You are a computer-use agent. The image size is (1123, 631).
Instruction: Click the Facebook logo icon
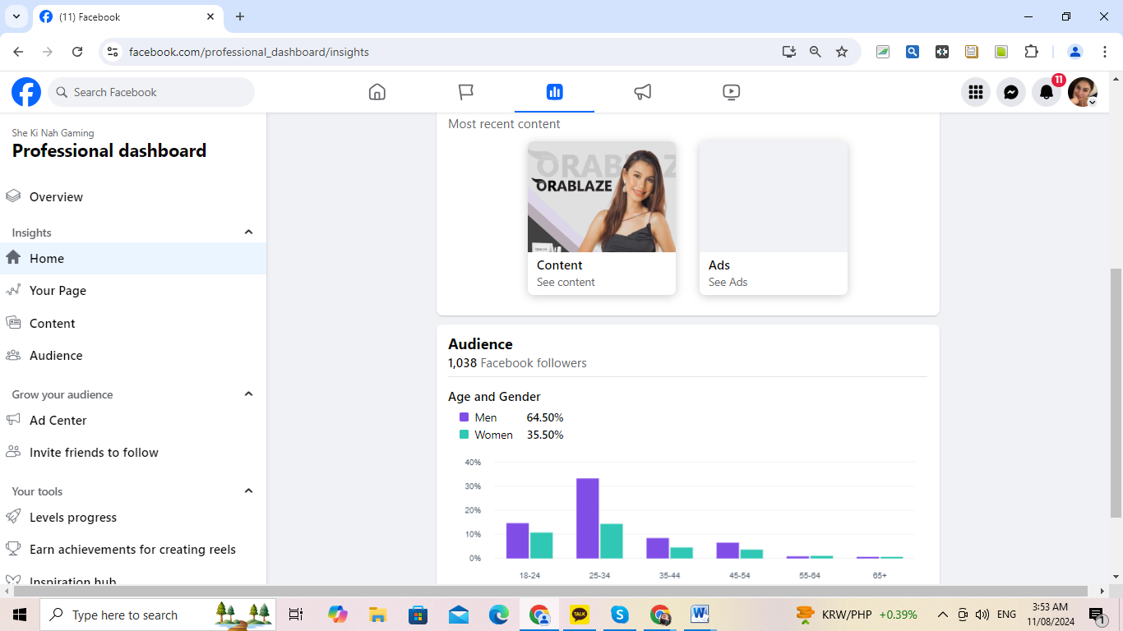click(26, 92)
